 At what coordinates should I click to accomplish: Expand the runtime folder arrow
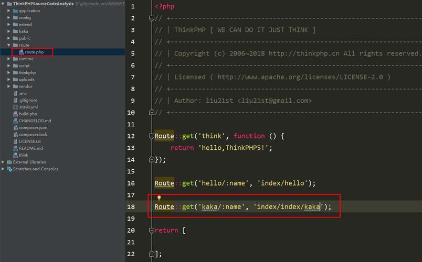point(9,59)
